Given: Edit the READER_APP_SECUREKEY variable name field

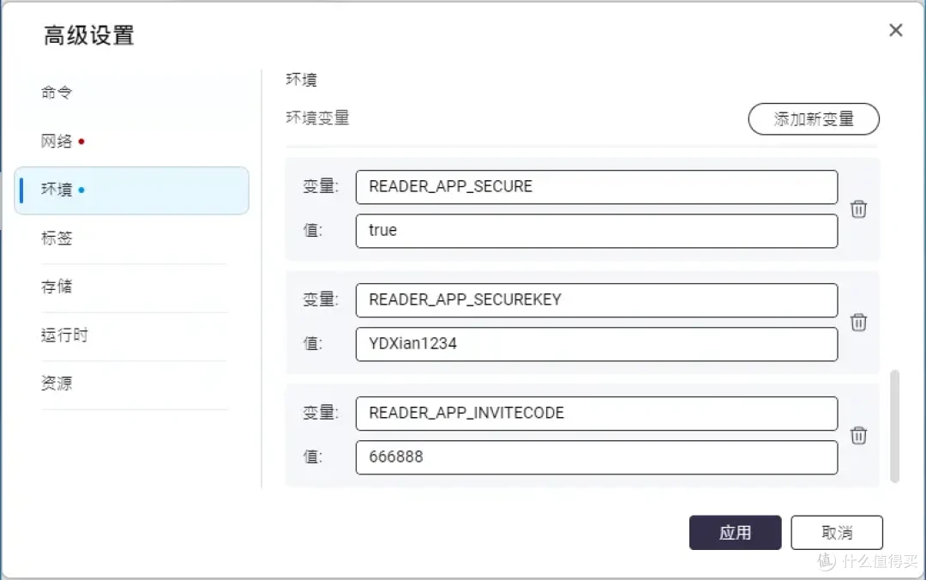Looking at the screenshot, I should point(597,300).
